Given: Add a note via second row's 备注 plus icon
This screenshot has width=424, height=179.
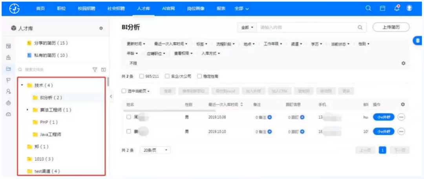Looking at the screenshot, I should coord(270,132).
